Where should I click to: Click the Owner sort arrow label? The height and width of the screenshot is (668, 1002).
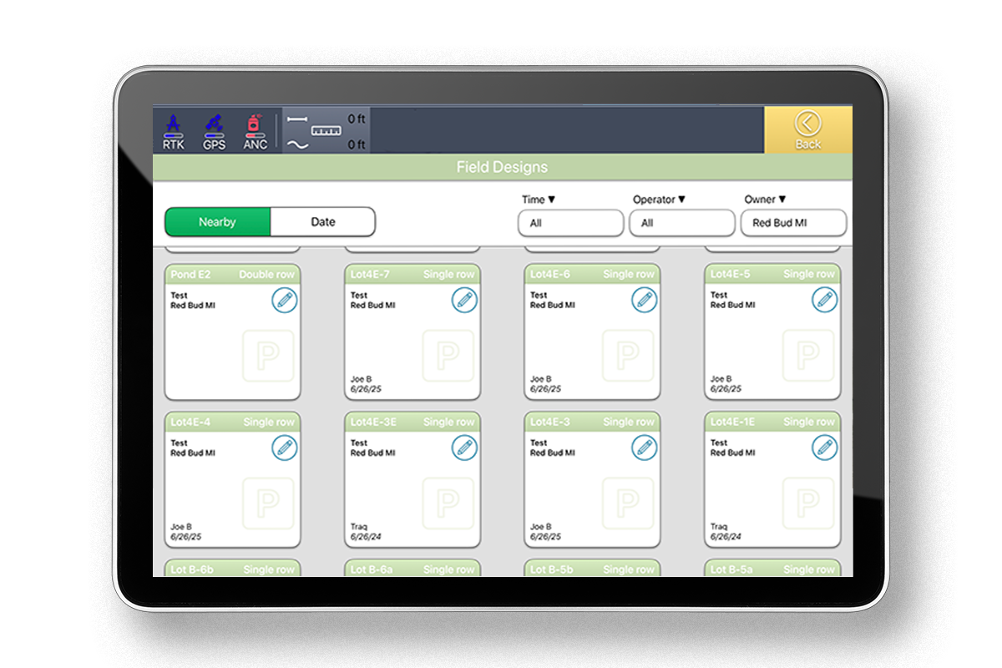[766, 200]
